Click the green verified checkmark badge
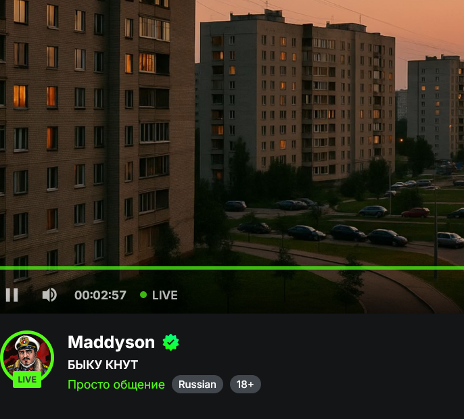This screenshot has width=464, height=419. point(170,343)
